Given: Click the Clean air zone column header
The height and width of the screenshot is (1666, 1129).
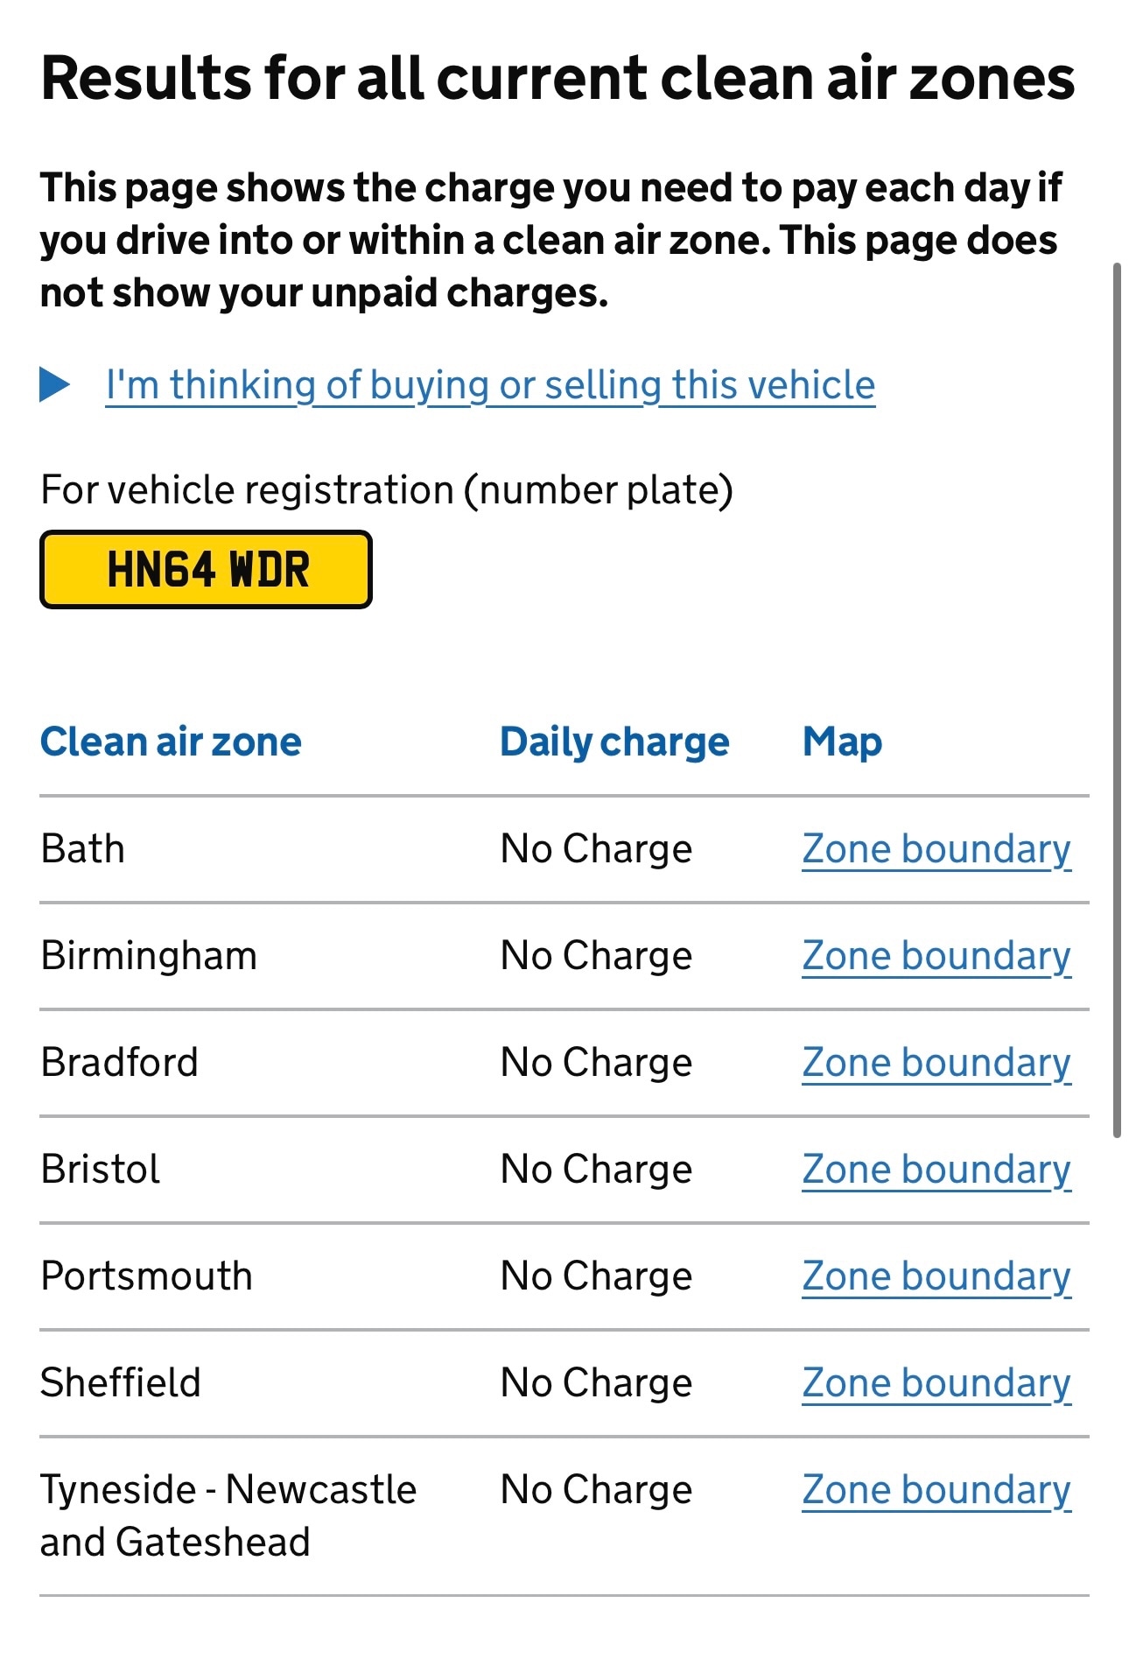Looking at the screenshot, I should pyautogui.click(x=172, y=742).
